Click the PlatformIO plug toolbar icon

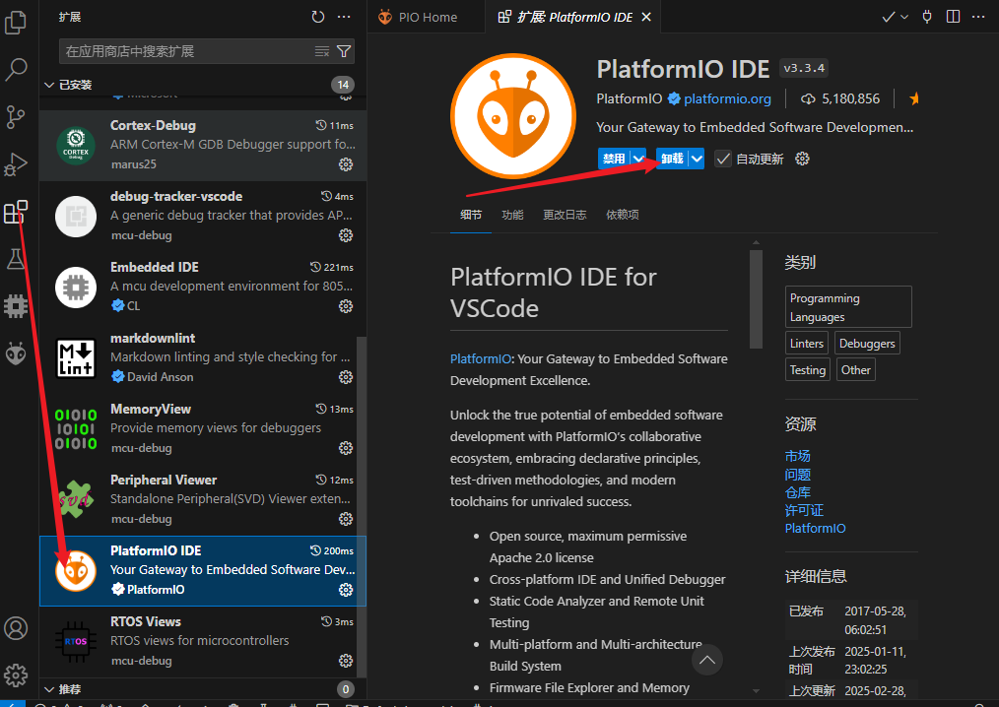(x=927, y=17)
